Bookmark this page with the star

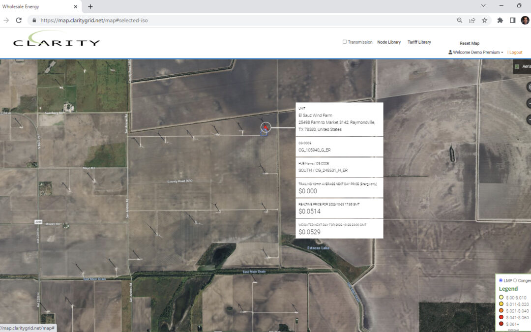coord(485,20)
